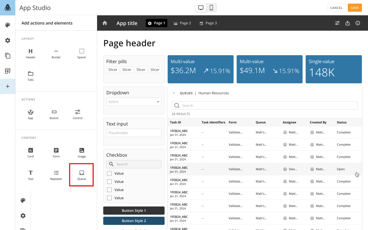
Task: Select the first Slicer pill
Action: pos(113,70)
